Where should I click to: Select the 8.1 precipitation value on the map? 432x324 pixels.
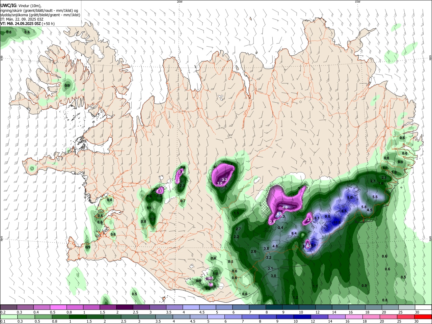pyautogui.click(x=317, y=218)
